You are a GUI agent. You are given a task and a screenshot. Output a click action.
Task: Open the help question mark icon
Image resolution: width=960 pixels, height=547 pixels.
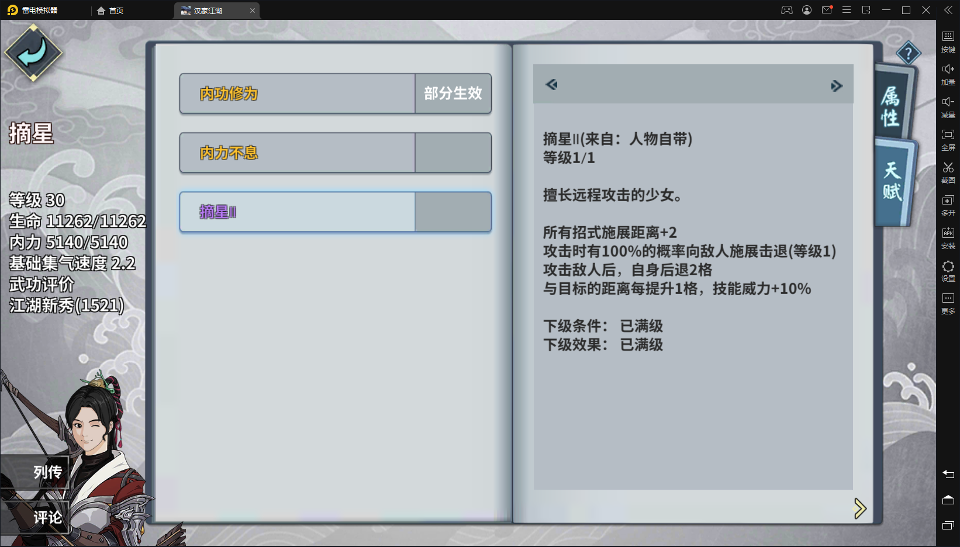coord(908,54)
